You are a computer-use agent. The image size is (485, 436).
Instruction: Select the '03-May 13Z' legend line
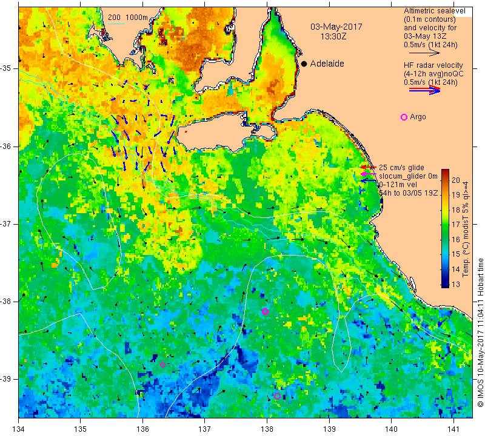(x=425, y=36)
